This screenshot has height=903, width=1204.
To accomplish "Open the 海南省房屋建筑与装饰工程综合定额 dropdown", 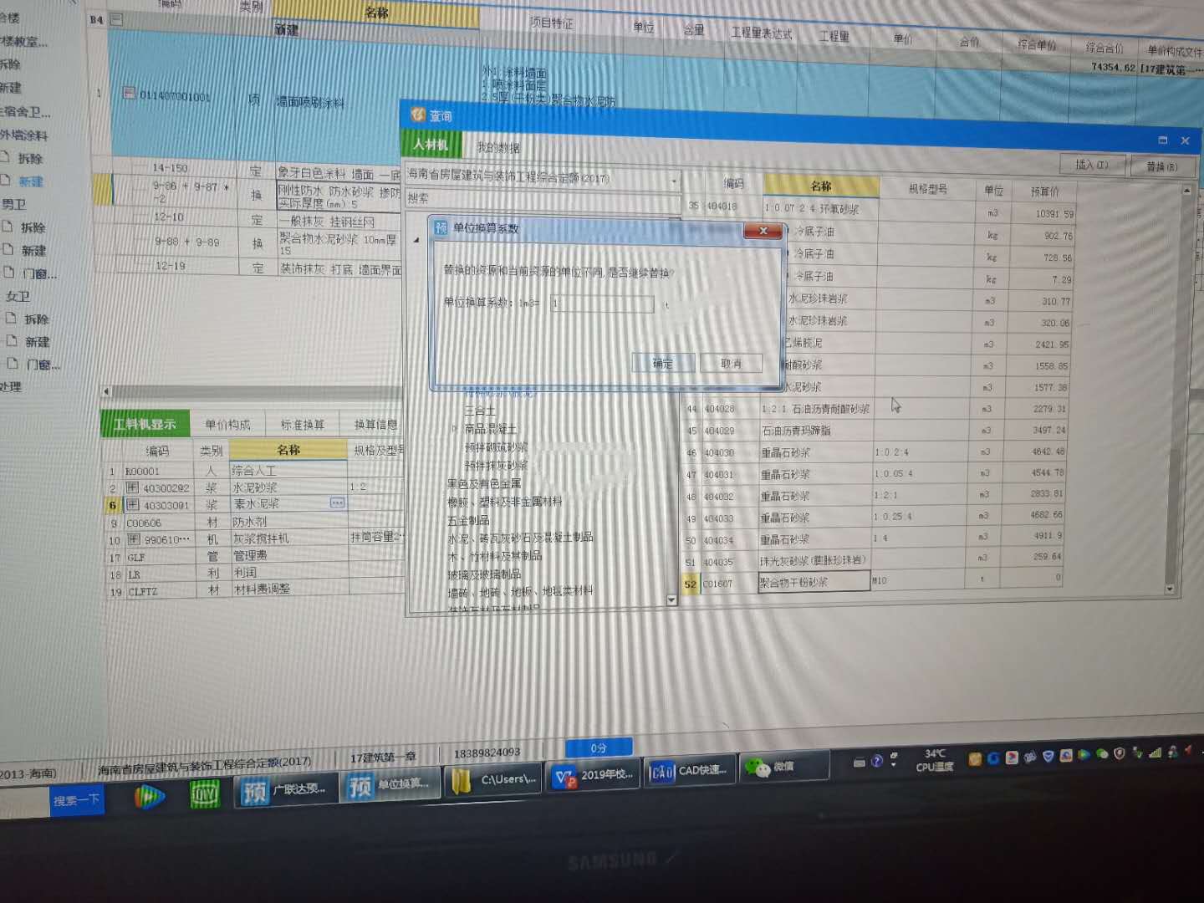I will coord(674,180).
